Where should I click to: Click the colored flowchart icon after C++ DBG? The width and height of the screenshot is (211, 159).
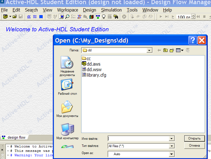pyautogui.click(x=79, y=17)
